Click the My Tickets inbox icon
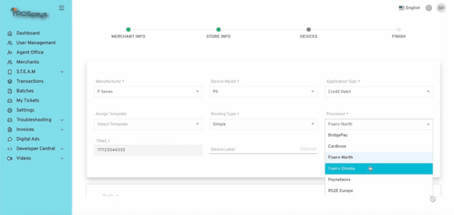Viewport: 454px width, 215px height. [x=10, y=100]
